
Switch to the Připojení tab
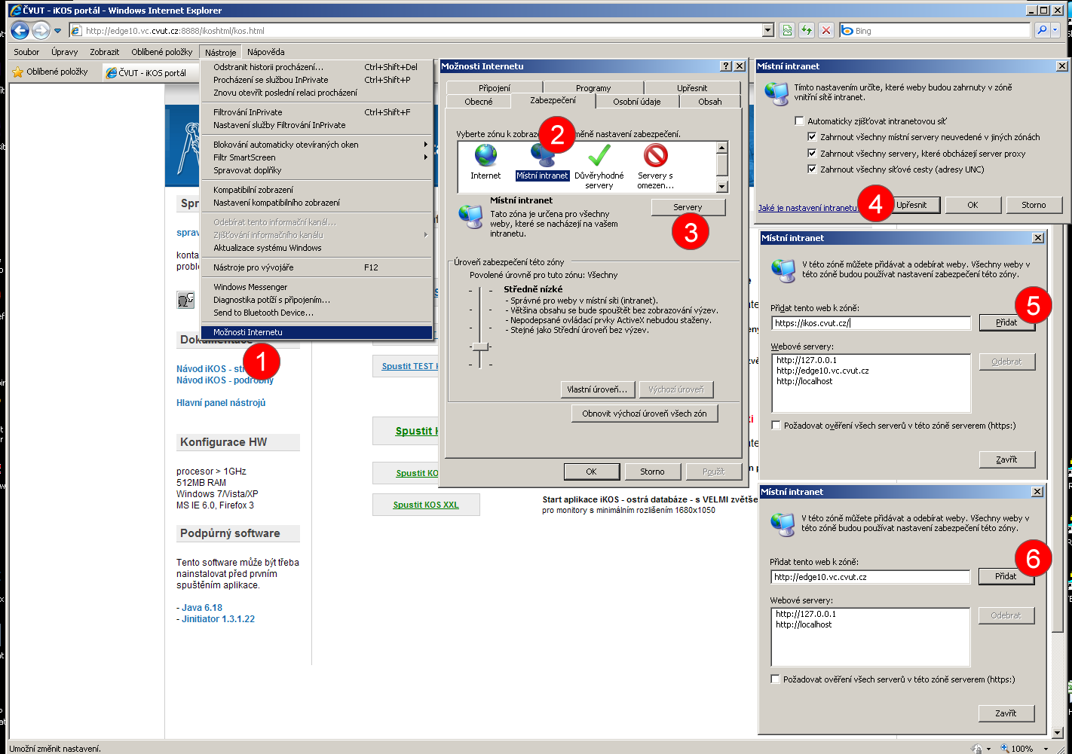click(495, 88)
